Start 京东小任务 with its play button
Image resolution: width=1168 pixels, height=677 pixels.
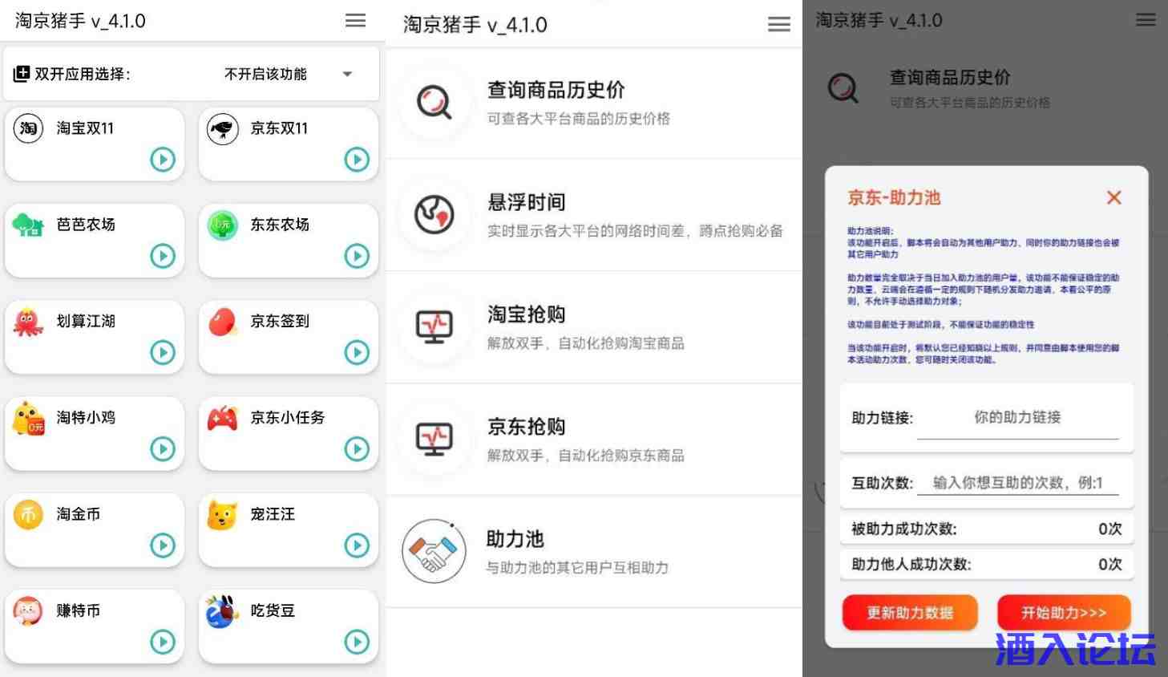(357, 448)
